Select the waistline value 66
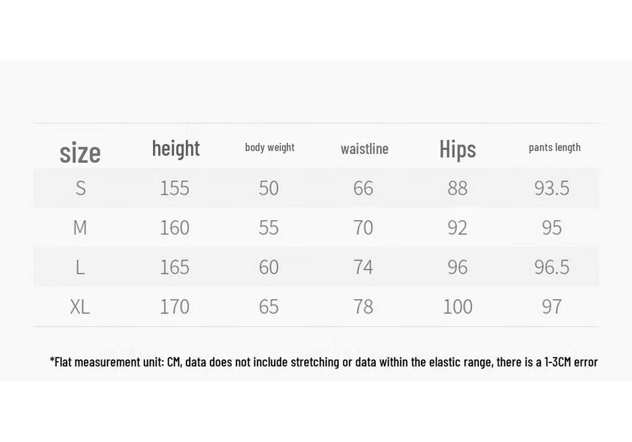 point(363,188)
